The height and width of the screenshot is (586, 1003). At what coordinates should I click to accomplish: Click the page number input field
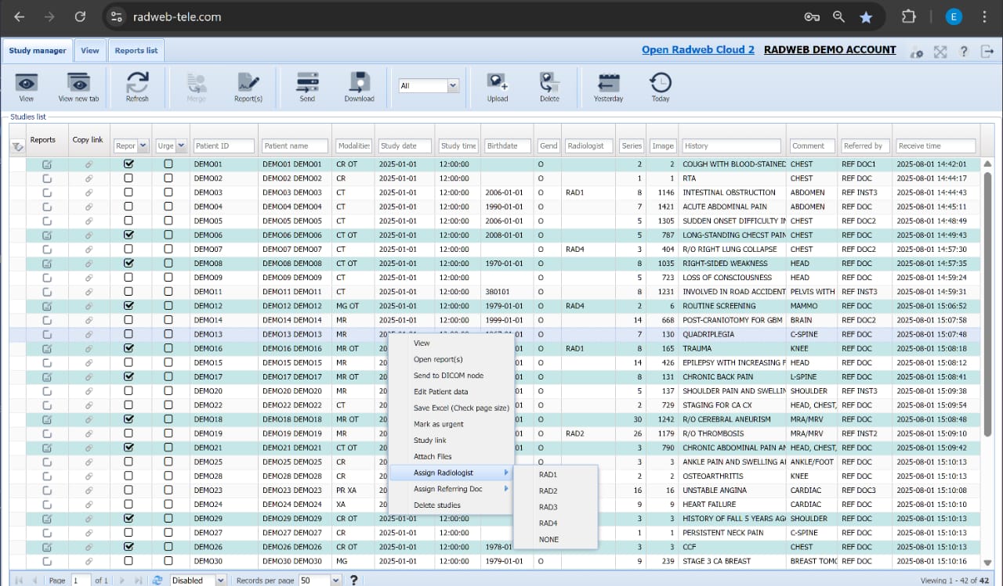click(81, 581)
